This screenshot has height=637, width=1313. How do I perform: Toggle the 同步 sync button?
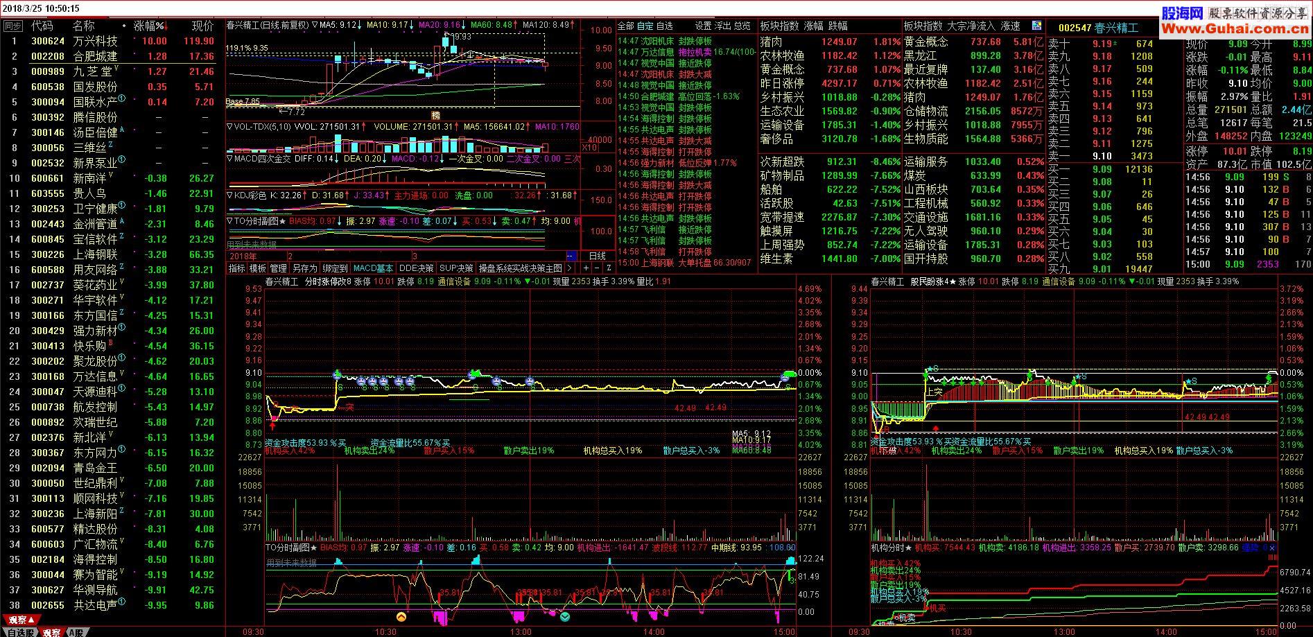(12, 26)
